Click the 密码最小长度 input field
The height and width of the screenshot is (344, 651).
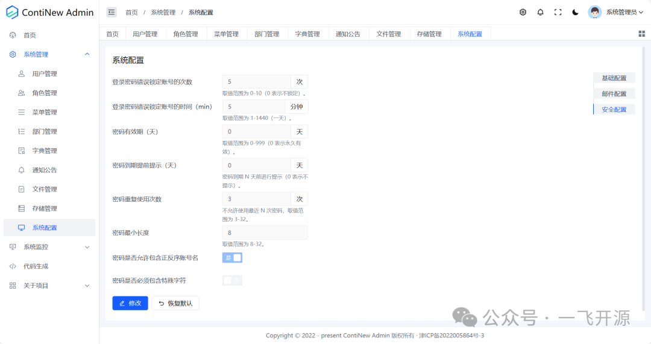click(265, 233)
